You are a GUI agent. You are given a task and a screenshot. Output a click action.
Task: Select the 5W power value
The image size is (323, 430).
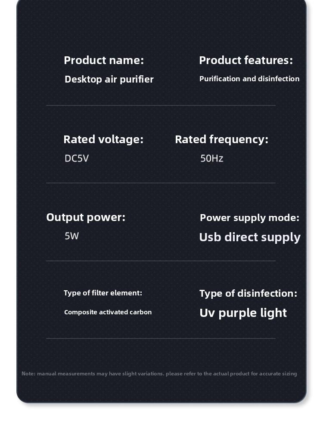click(x=72, y=236)
